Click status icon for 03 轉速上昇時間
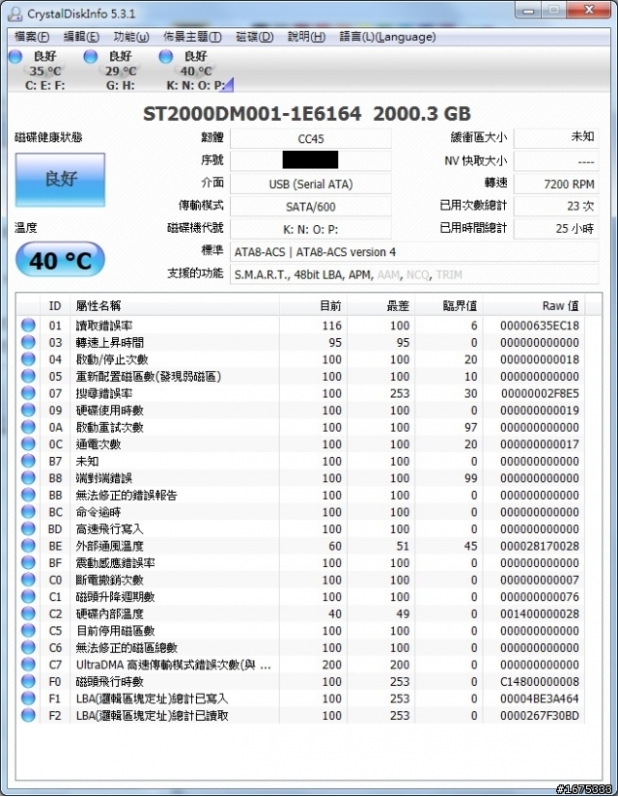The image size is (618, 797). [x=28, y=342]
